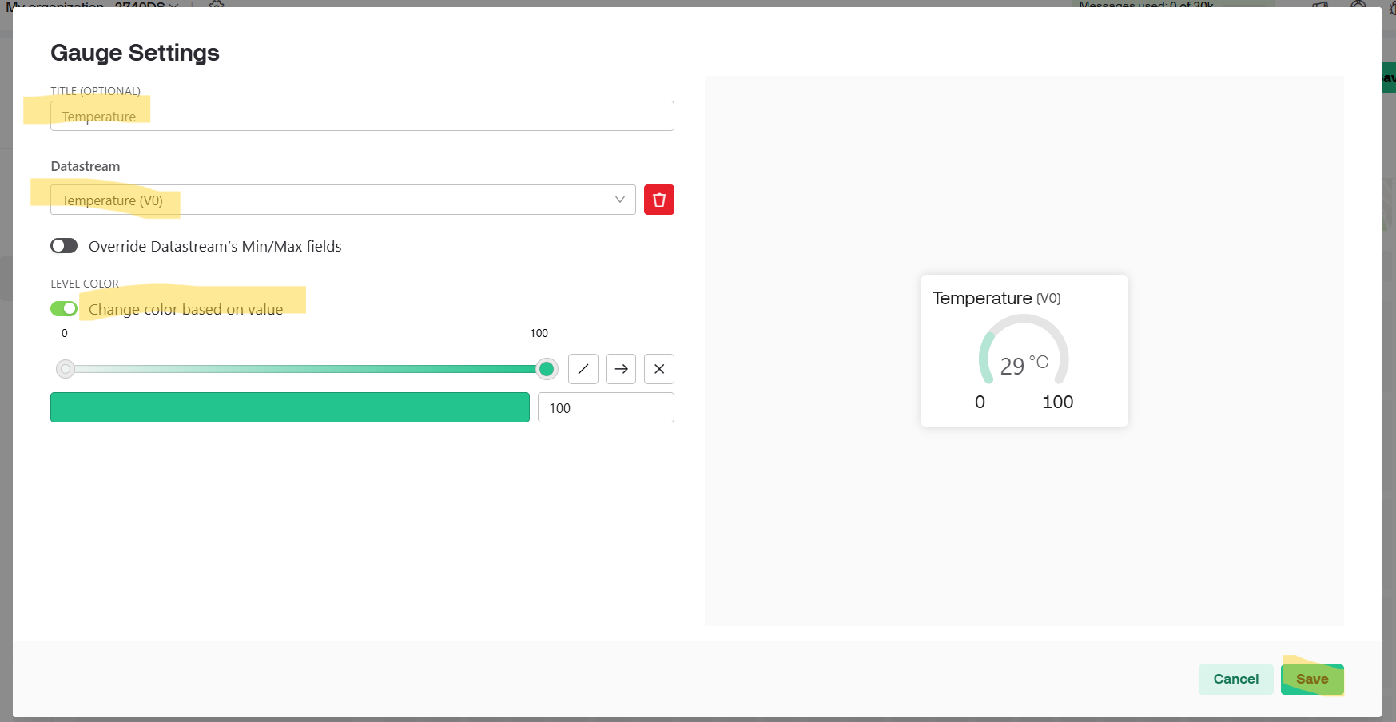Click the Override Datastream's Min/Max fields label

(215, 247)
